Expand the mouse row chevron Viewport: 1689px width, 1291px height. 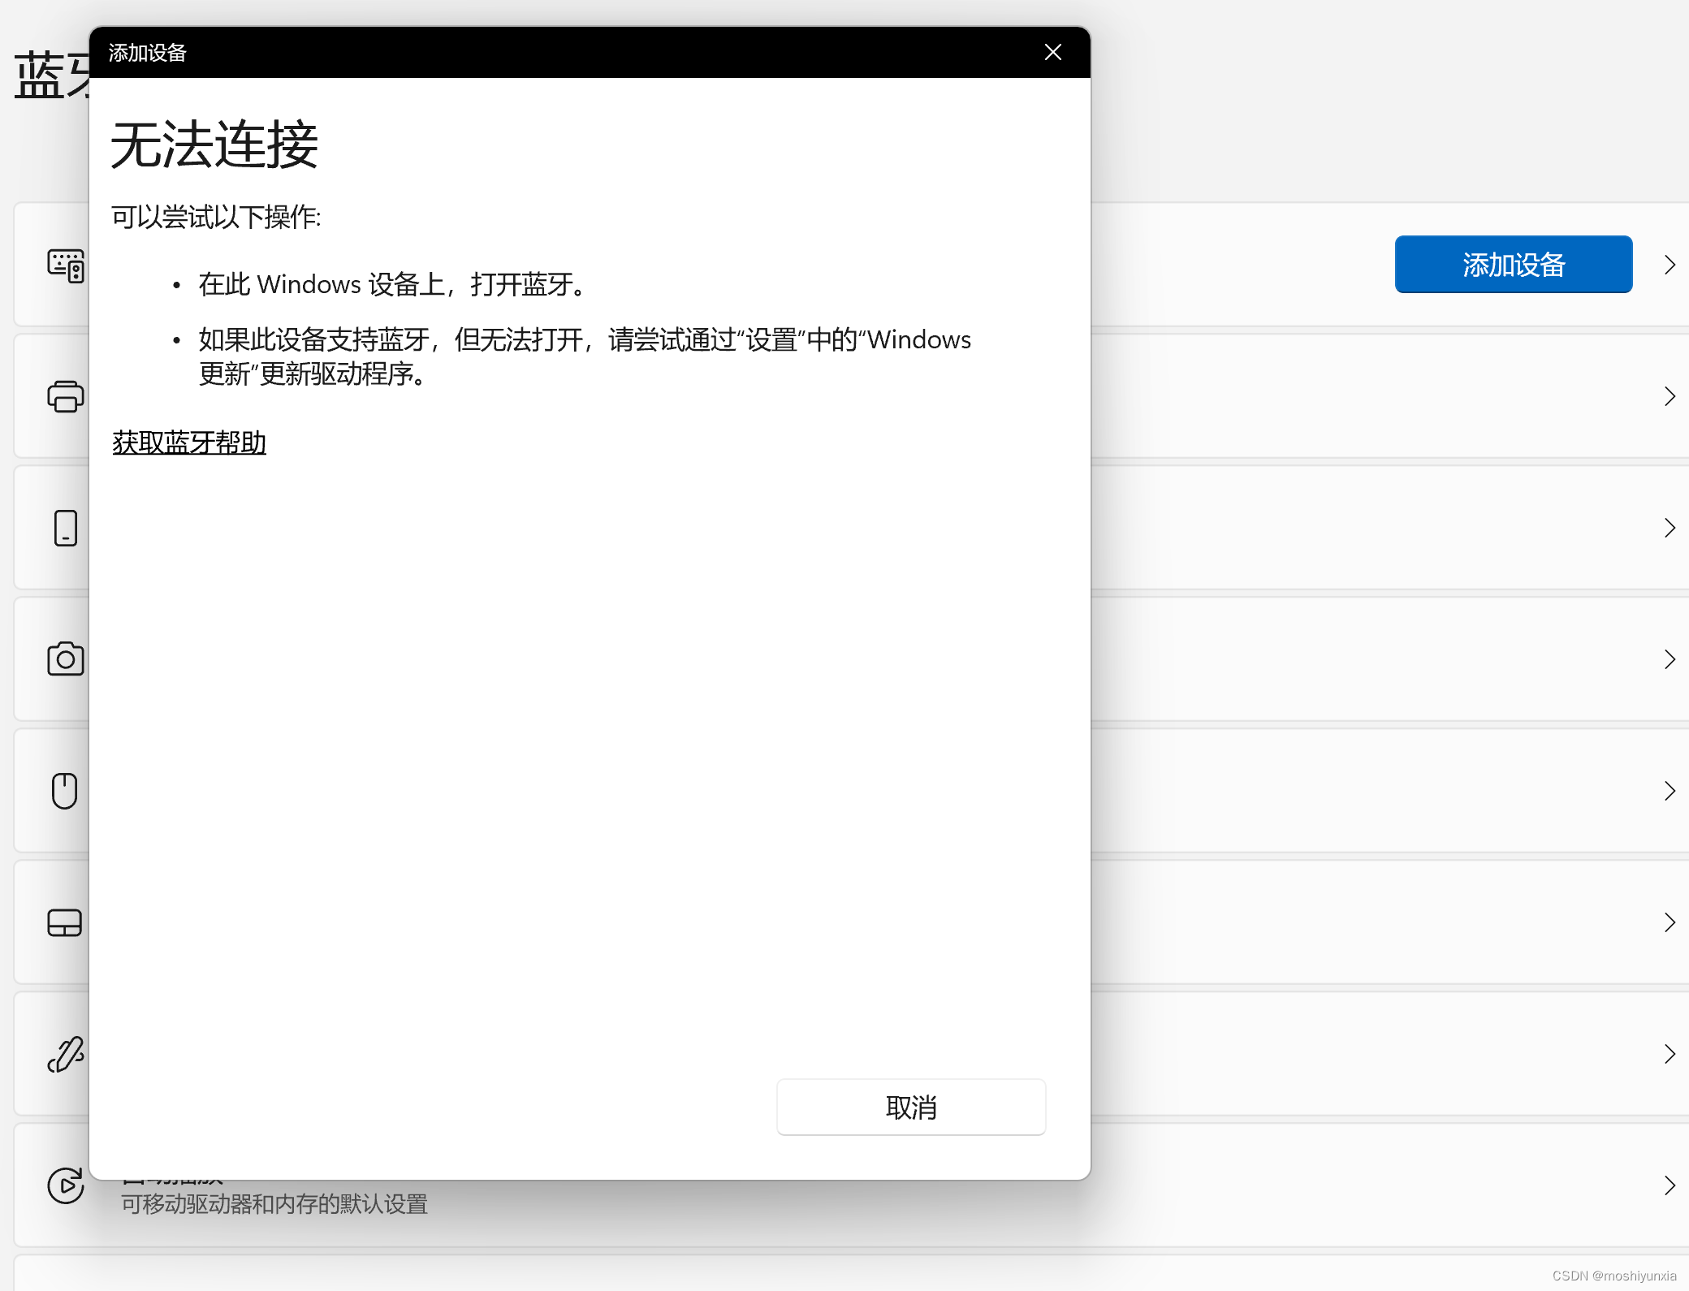click(1670, 791)
